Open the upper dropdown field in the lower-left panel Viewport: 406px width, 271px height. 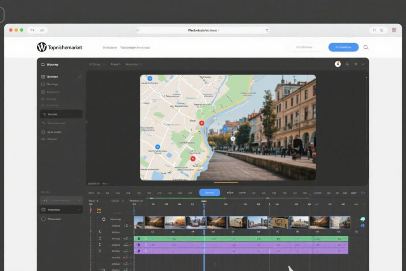(x=61, y=200)
